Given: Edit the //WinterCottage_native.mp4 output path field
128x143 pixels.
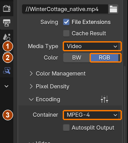Looking at the screenshot, I should (65, 9).
